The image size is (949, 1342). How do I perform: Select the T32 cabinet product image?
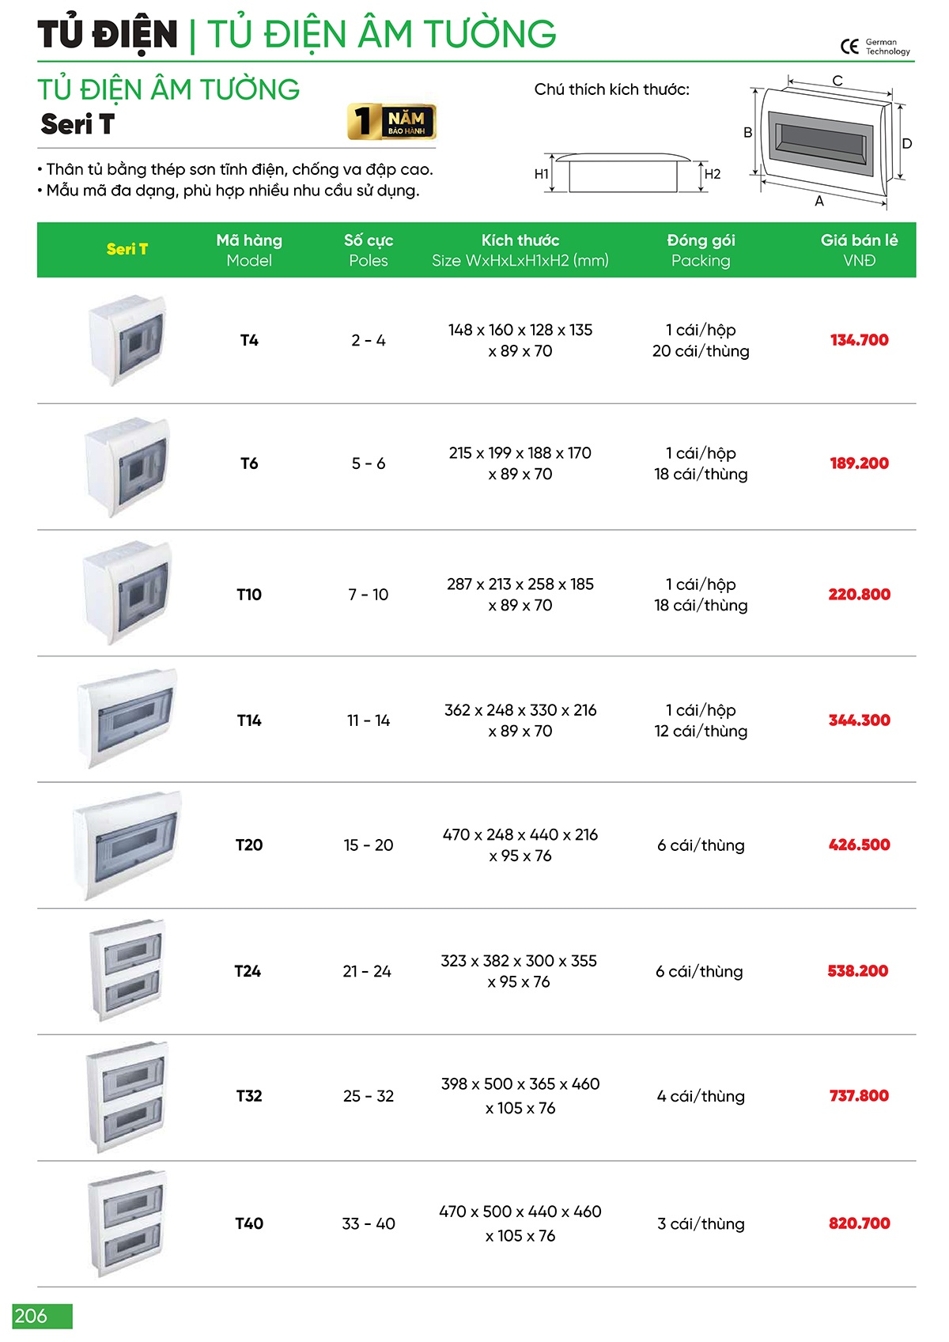point(127,1097)
